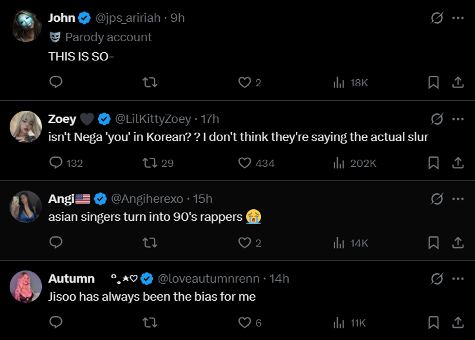Reply to Autumn's Jisoo tweet
The width and height of the screenshot is (475, 340).
point(56,323)
